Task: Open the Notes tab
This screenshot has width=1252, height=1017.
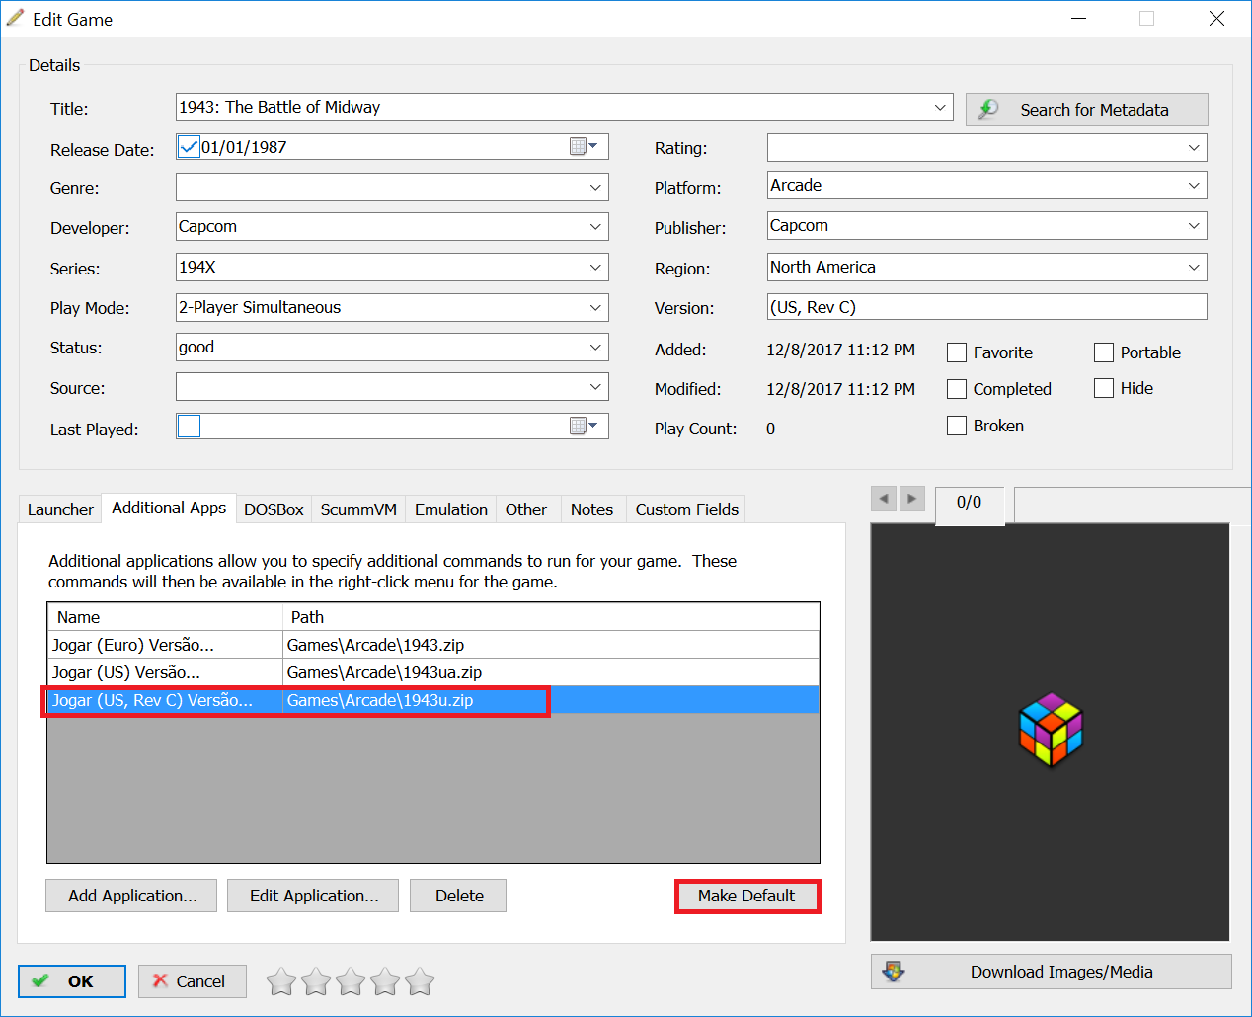Action: click(592, 509)
